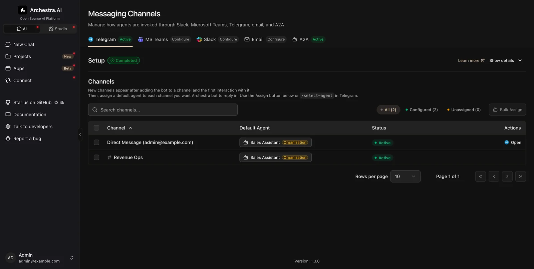Filter channels by Unassigned (0)
Screen dimensions: 534x269
464,110
